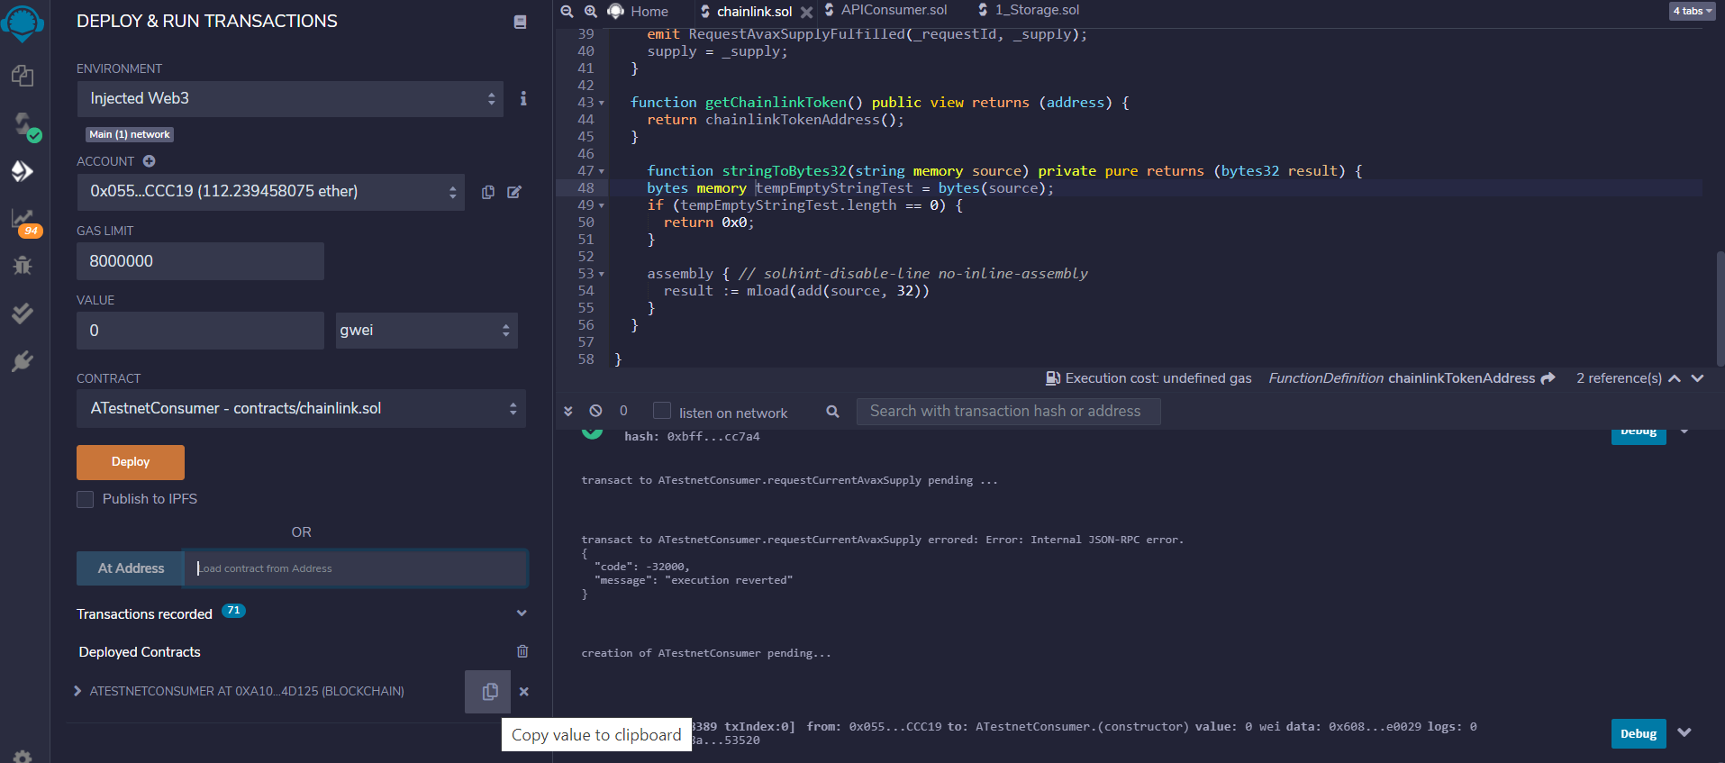Open the Environment dropdown showing Injected Web3
The image size is (1725, 763).
[x=290, y=98]
